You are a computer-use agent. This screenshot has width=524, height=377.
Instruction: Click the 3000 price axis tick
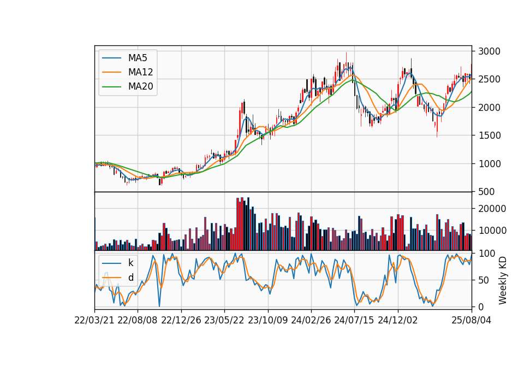pyautogui.click(x=489, y=51)
